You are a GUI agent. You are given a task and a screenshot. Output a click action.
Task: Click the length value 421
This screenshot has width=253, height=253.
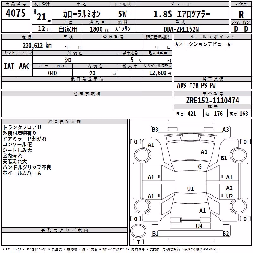pos(192,114)
